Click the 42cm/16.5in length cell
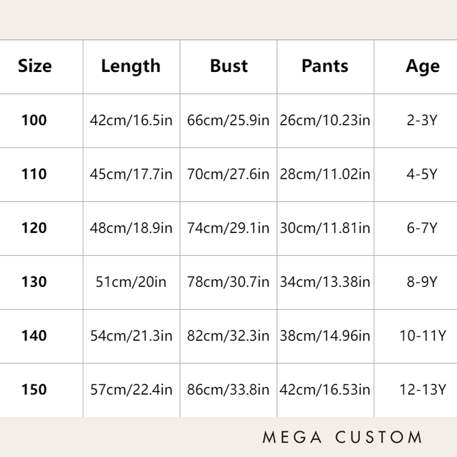This screenshot has width=457, height=457. coord(131,121)
